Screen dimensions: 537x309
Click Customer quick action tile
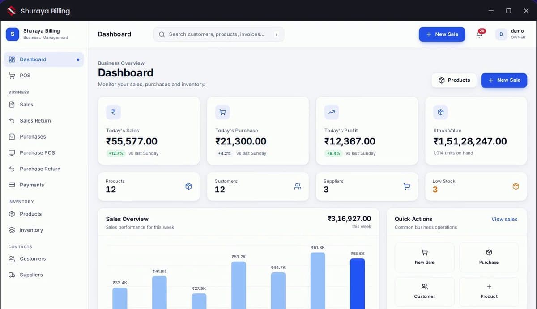[424, 292]
